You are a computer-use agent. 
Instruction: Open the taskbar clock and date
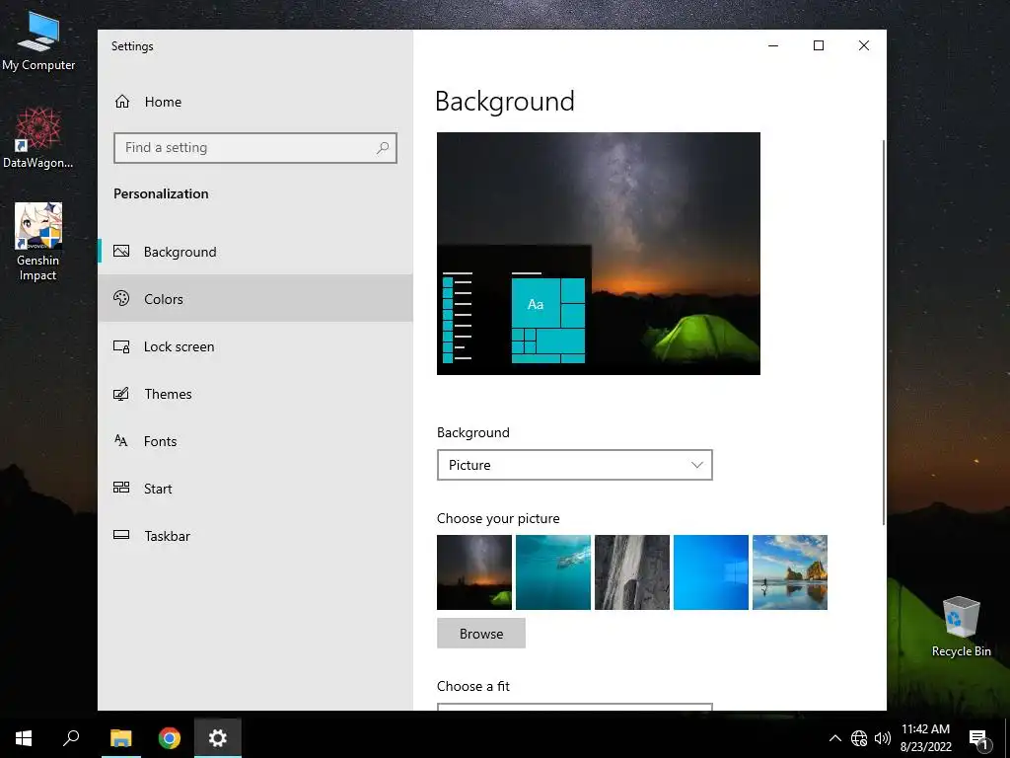point(925,738)
